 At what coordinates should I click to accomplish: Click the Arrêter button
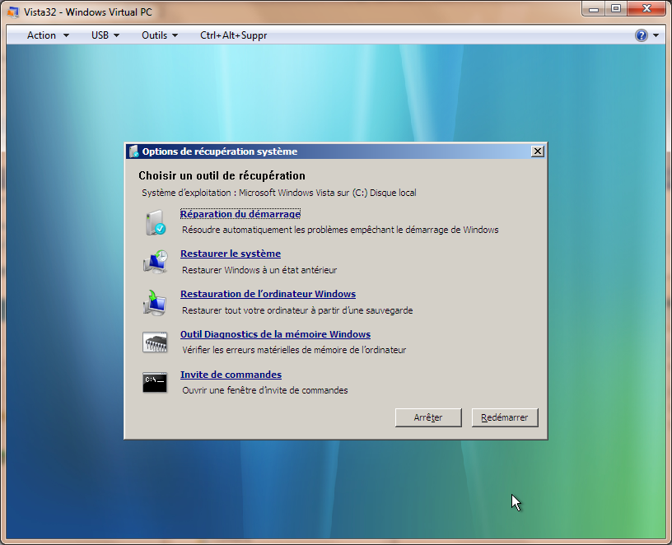point(428,417)
